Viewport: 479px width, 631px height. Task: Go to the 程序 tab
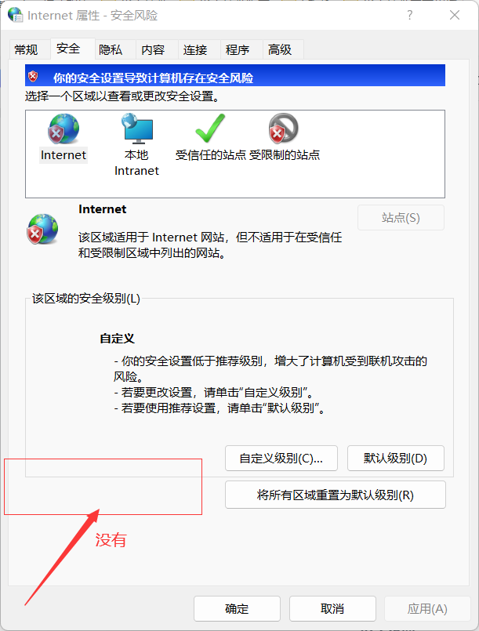click(x=238, y=49)
